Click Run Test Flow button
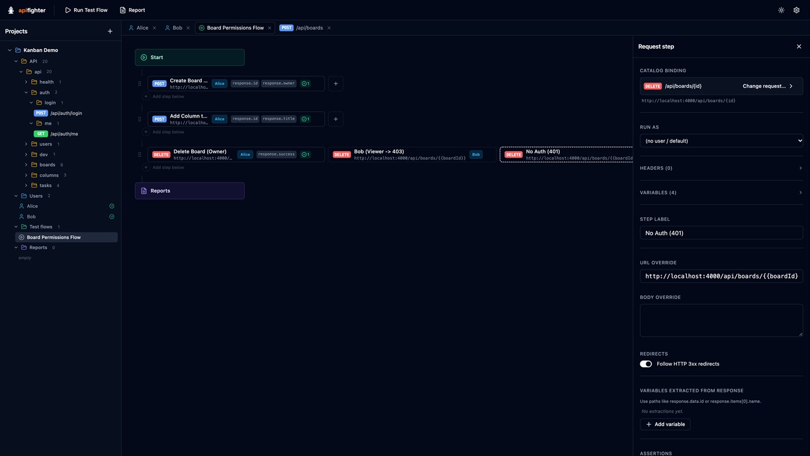 [x=86, y=10]
